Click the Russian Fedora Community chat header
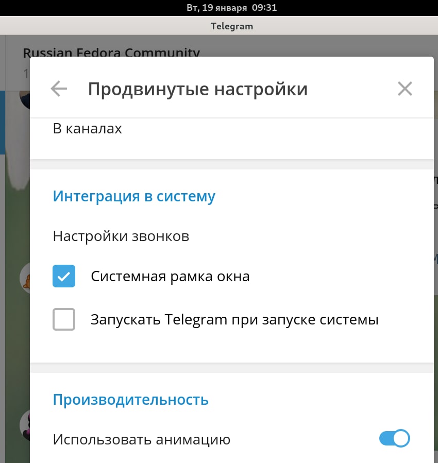 point(111,53)
